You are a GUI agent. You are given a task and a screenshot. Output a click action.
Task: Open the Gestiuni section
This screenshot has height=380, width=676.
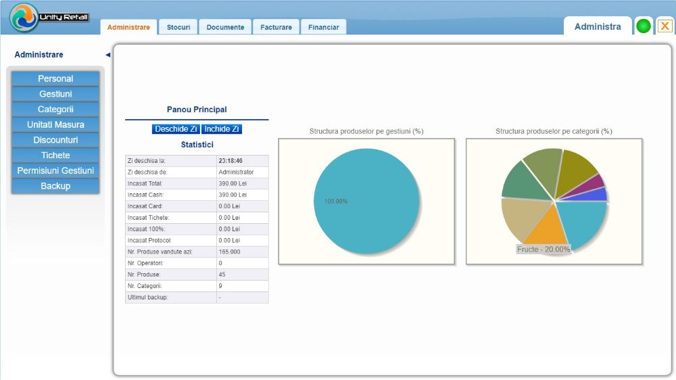pos(55,94)
